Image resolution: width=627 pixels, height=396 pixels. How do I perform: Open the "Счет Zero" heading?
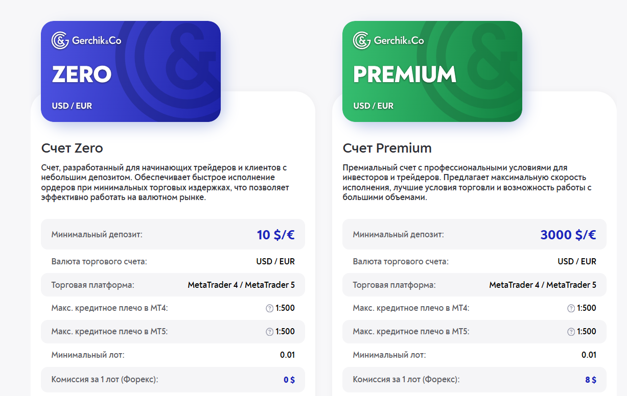pos(72,148)
